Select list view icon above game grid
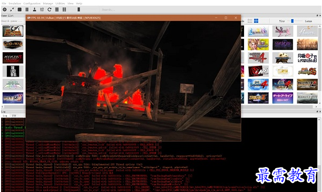 coord(250,21)
